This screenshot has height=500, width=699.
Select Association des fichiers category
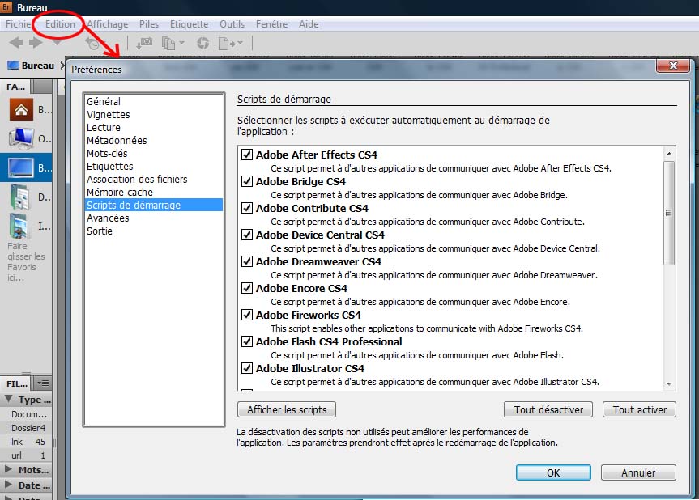[x=137, y=179]
